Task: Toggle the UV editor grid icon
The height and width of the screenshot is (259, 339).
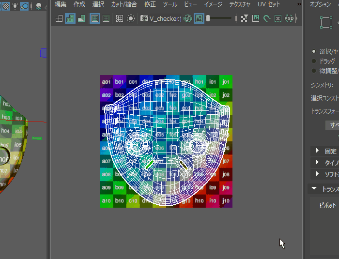Action: [120, 18]
